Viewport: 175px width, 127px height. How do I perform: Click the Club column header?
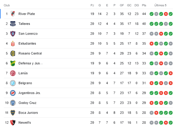pos(7,5)
